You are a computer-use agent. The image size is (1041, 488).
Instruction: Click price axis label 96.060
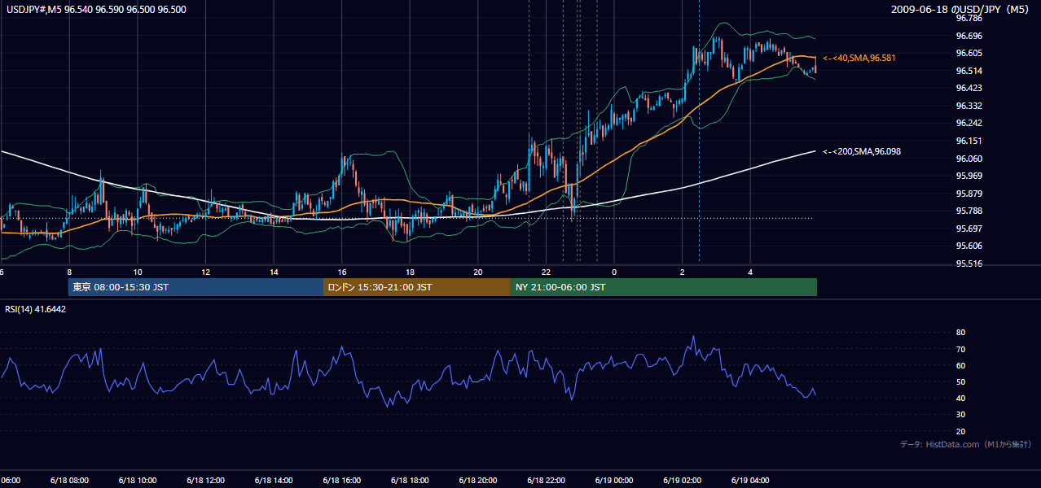[969, 159]
